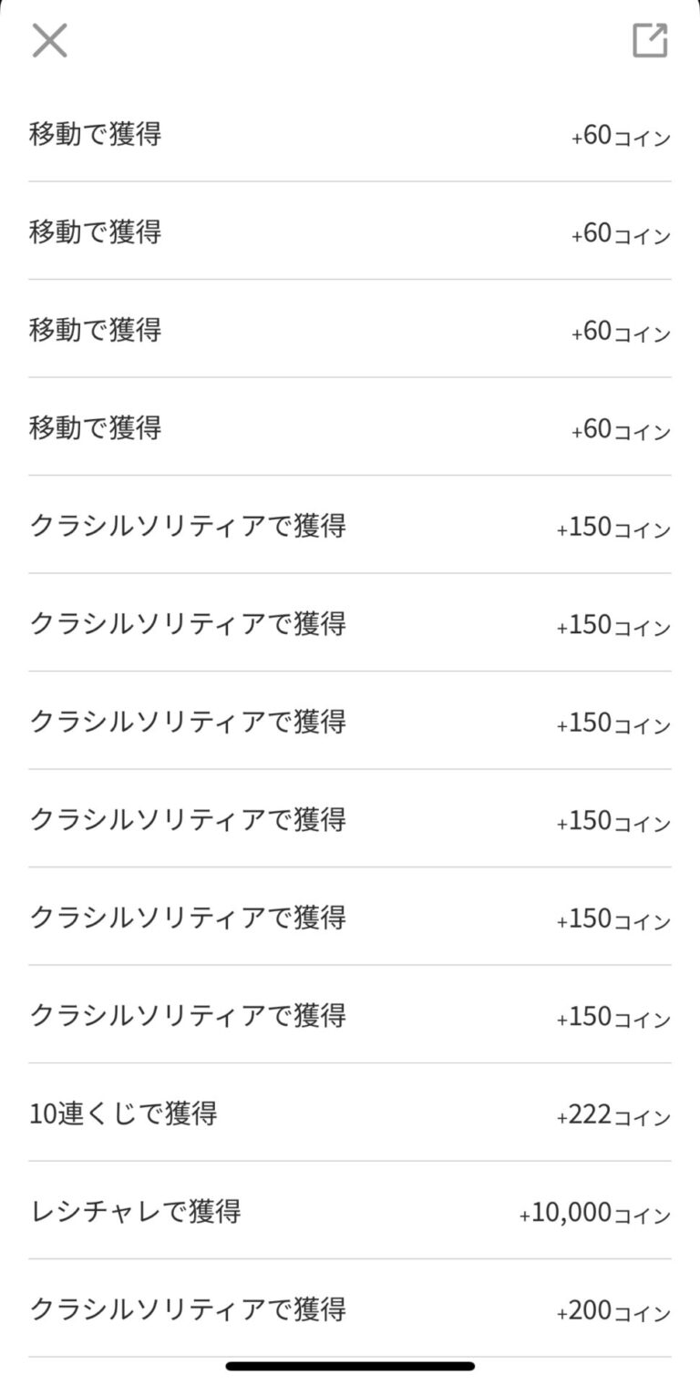Select the 10連くじで獲得 entry

[x=123, y=1113]
